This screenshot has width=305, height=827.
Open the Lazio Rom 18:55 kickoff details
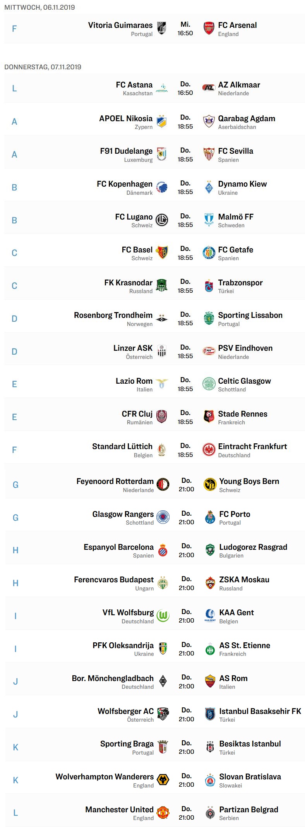[185, 384]
